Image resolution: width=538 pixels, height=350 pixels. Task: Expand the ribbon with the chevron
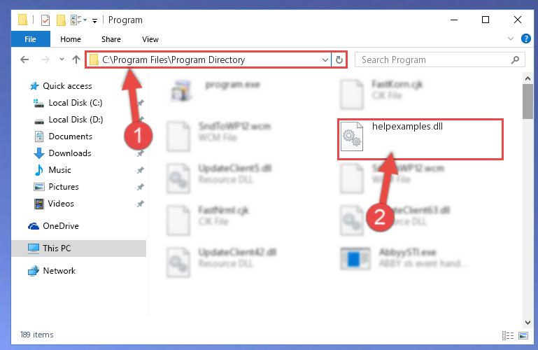(x=511, y=38)
